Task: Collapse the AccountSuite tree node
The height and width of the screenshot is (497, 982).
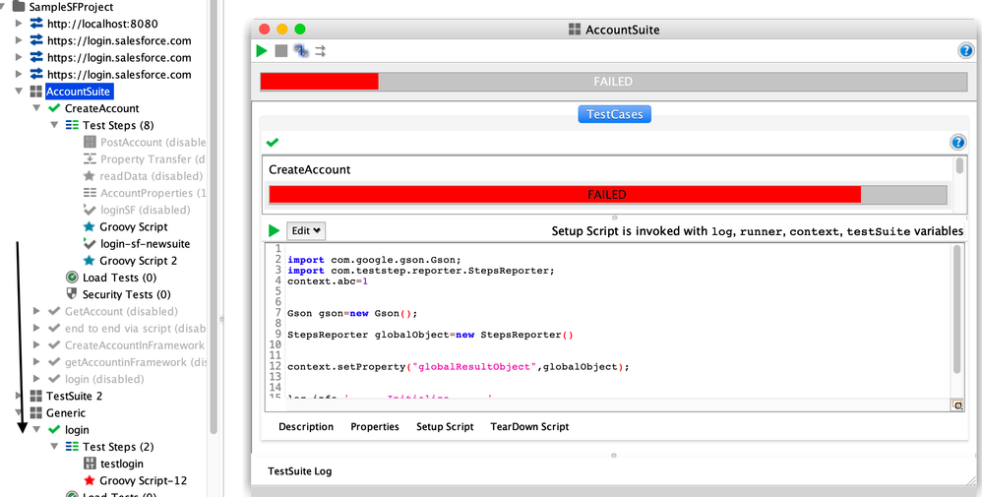Action: pyautogui.click(x=22, y=92)
